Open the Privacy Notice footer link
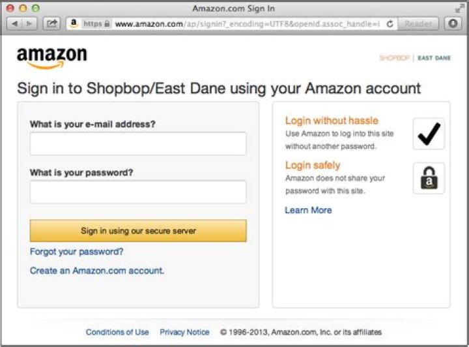469x347 pixels. 185,332
